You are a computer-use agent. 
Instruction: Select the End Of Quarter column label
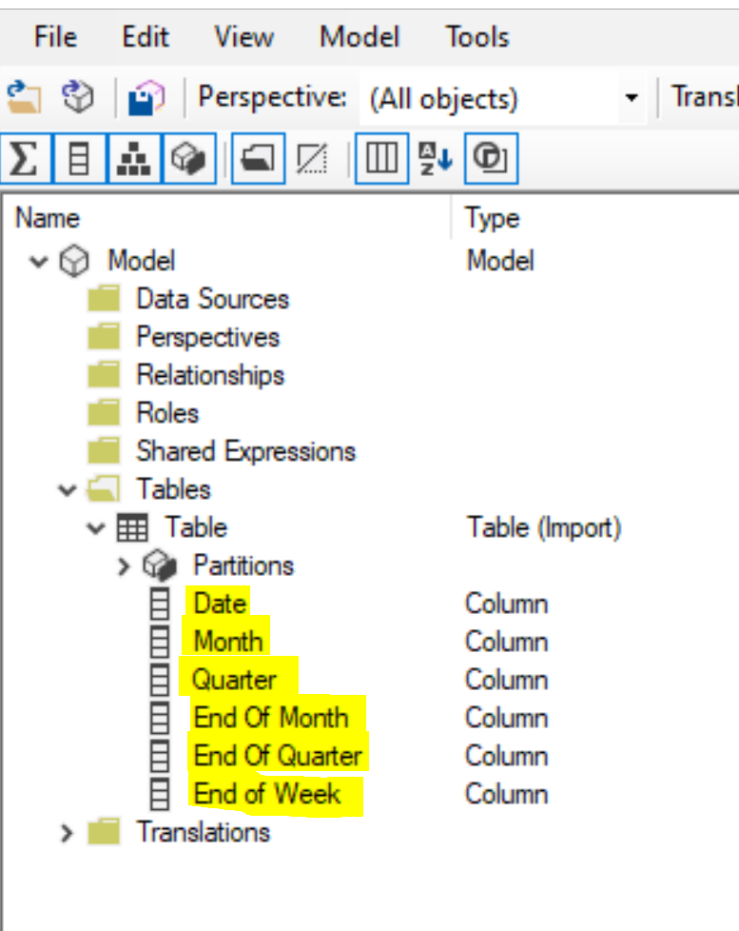point(278,756)
